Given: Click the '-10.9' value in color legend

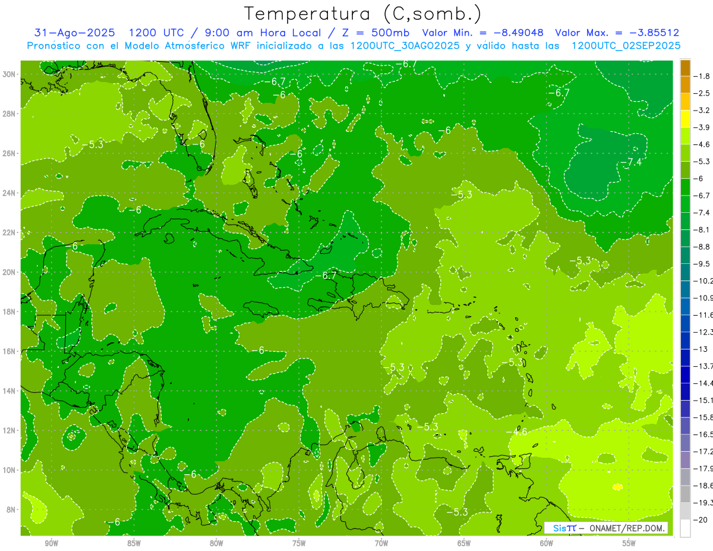Looking at the screenshot, I should [x=703, y=298].
